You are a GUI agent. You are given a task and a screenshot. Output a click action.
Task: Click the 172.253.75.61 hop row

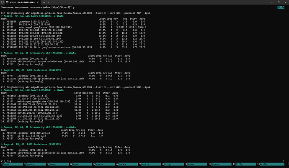(59, 104)
